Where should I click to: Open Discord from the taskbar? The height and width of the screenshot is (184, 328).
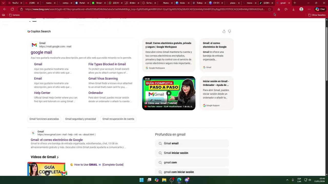pyautogui.click(x=187, y=180)
